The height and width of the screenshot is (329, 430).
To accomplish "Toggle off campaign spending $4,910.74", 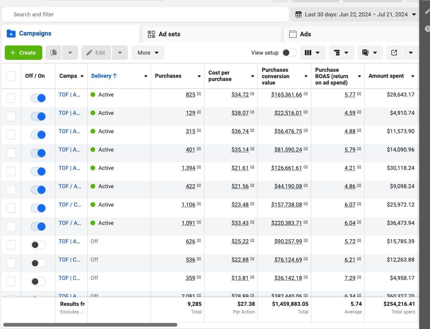I will pyautogui.click(x=38, y=116).
